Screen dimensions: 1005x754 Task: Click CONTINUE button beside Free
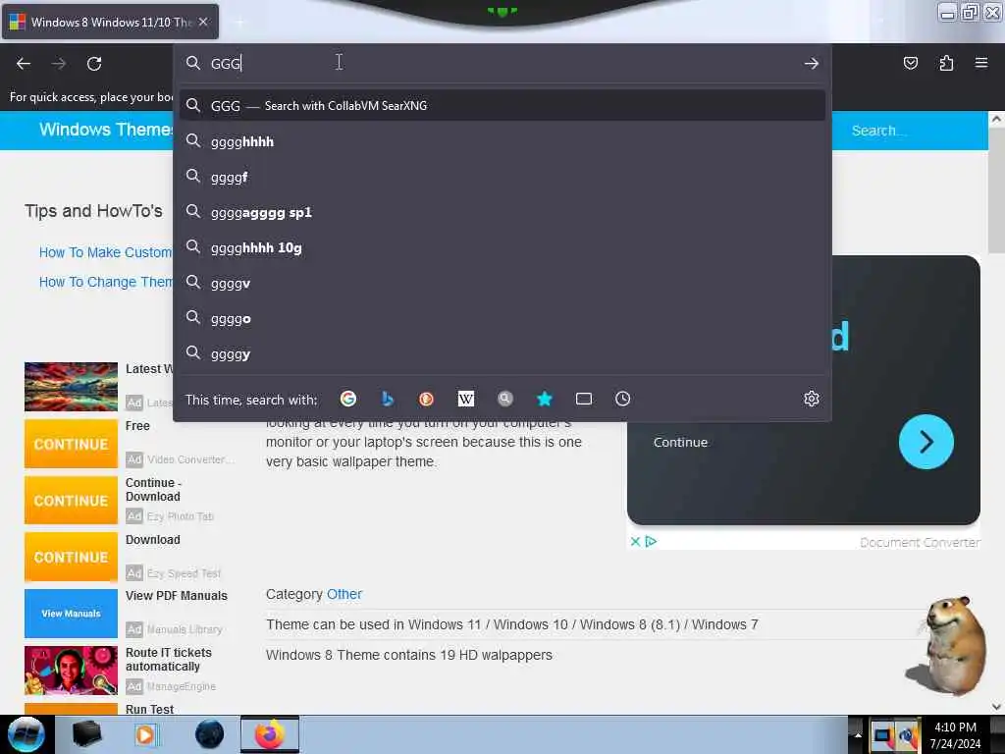click(x=71, y=444)
